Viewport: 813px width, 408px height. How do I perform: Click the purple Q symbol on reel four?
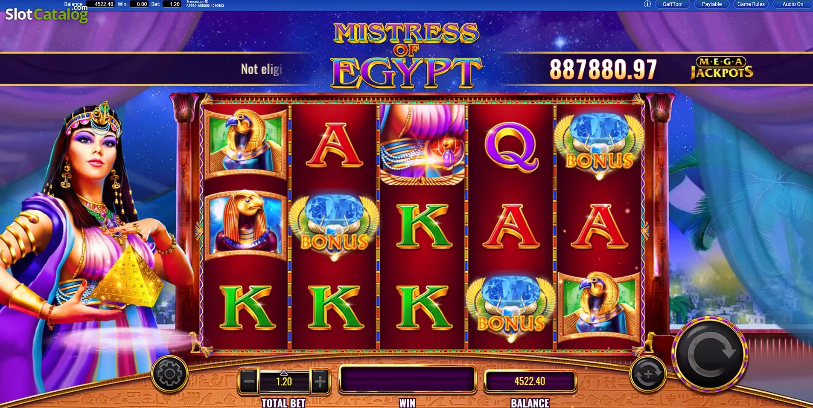click(511, 146)
